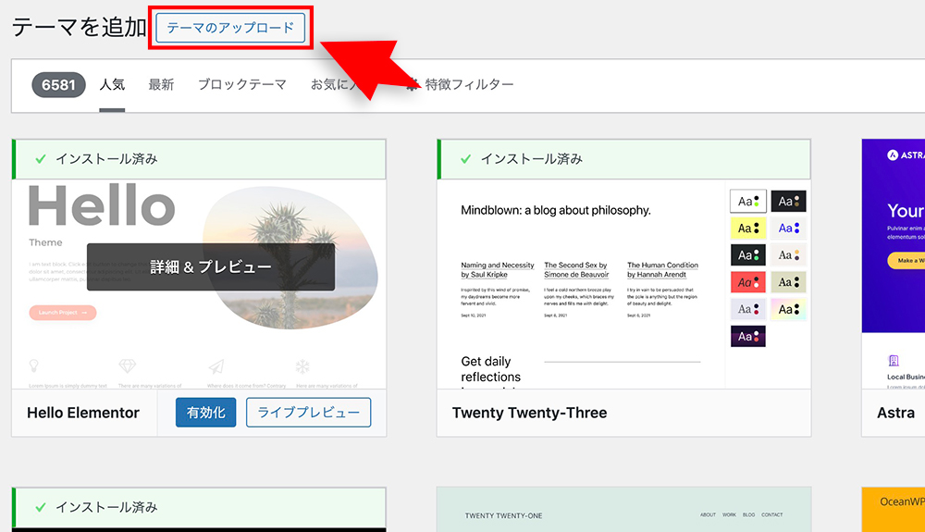Click the 6581 theme count badge
This screenshot has width=925, height=532.
coord(58,85)
